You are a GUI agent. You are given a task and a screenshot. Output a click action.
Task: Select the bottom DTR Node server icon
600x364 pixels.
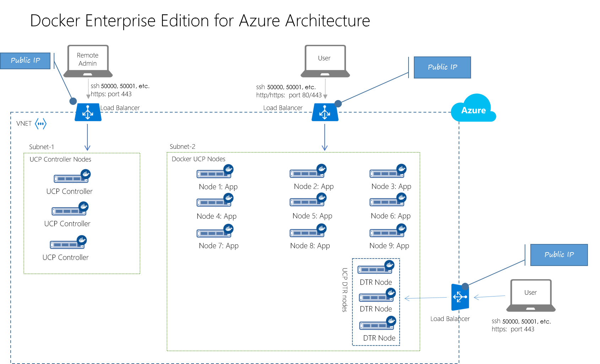tap(375, 325)
